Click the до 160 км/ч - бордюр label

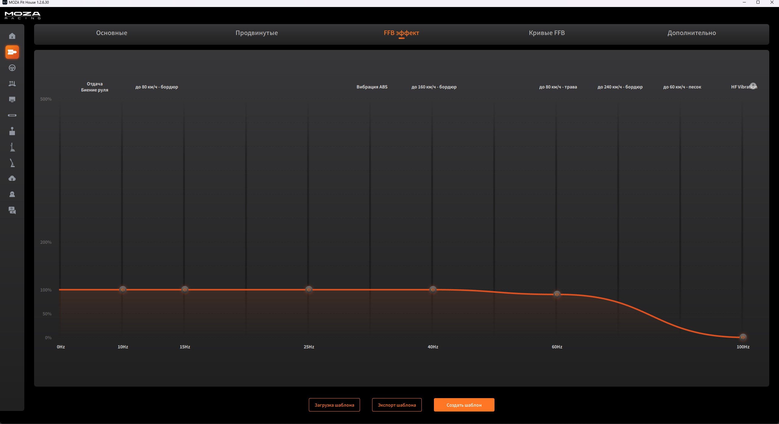point(434,87)
